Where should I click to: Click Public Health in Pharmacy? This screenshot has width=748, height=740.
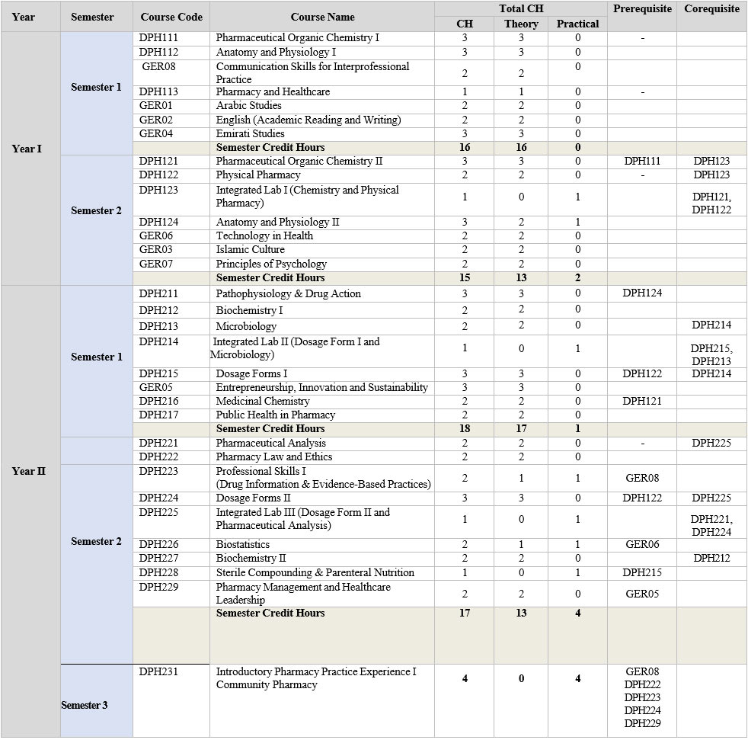275,415
